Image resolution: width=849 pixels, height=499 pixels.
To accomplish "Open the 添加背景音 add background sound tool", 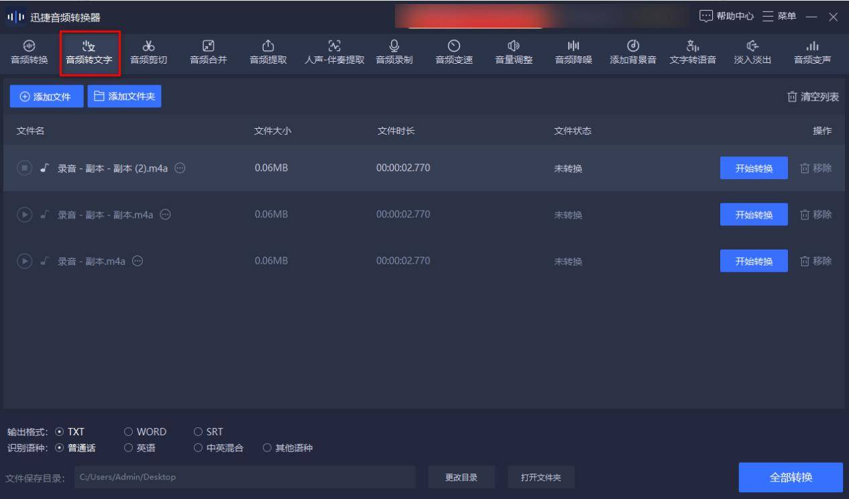I will point(633,53).
